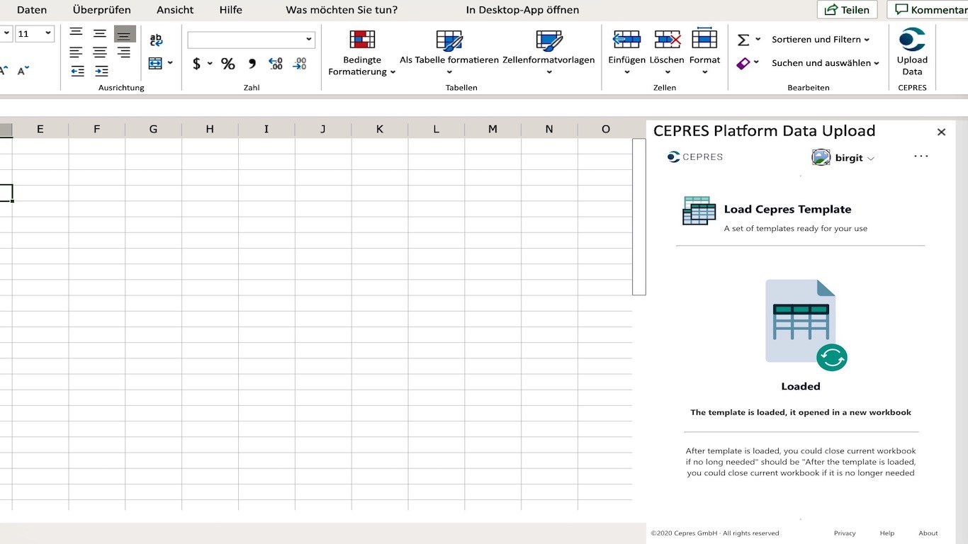
Task: Decrease font size with A down icon
Action: tap(23, 70)
